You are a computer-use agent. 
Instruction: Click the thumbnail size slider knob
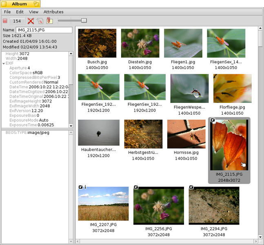84,20
